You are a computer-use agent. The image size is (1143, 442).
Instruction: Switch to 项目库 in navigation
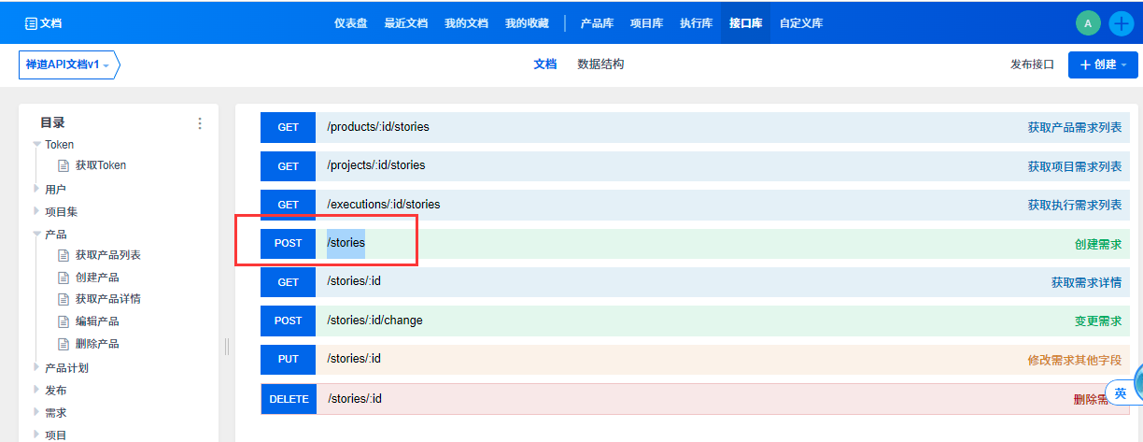646,23
